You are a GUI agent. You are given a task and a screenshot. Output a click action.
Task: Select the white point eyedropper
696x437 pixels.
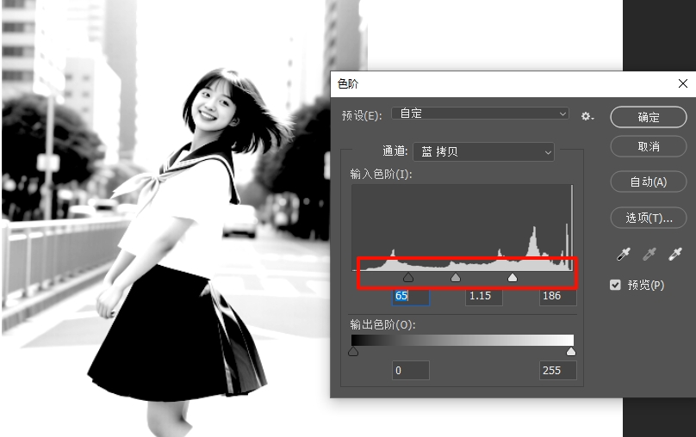(x=675, y=255)
